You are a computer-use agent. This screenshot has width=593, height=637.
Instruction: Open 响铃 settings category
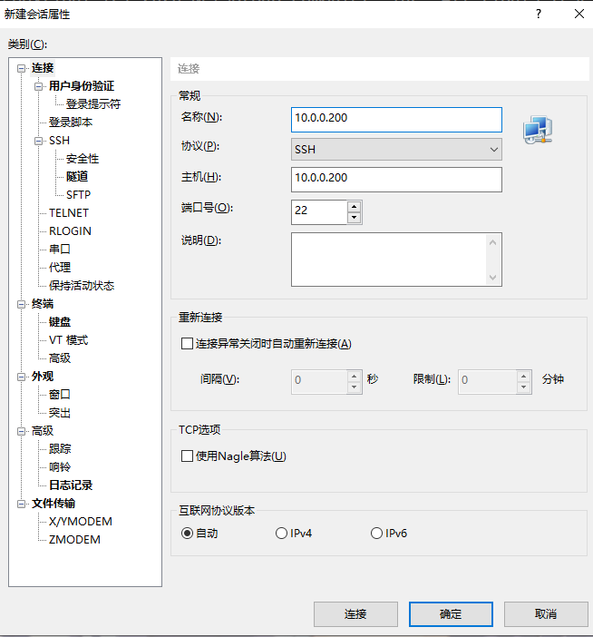(x=60, y=467)
